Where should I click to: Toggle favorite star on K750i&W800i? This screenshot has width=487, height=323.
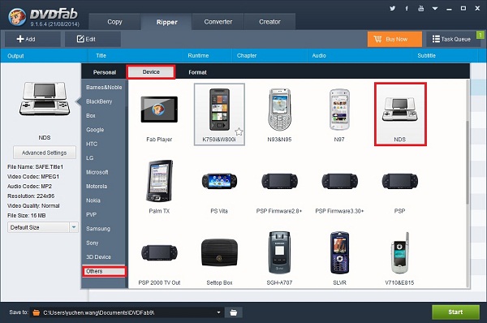coord(239,131)
